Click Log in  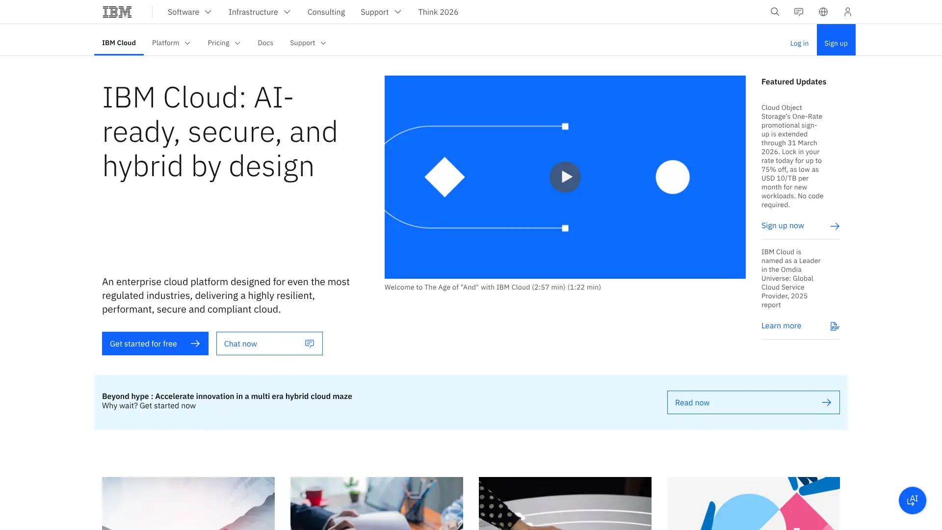click(799, 43)
